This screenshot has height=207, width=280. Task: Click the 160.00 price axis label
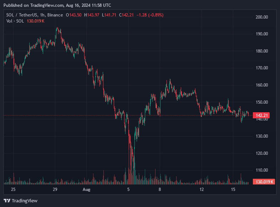pos(262,85)
